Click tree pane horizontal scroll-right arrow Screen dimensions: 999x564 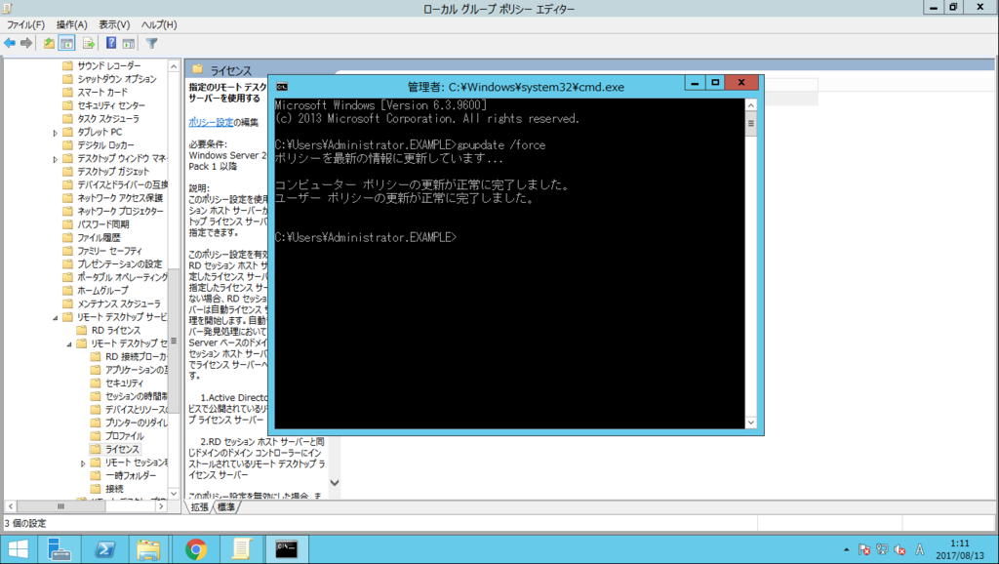161,506
